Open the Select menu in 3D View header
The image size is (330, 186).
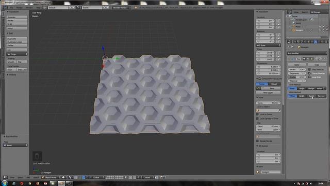pos(20,177)
